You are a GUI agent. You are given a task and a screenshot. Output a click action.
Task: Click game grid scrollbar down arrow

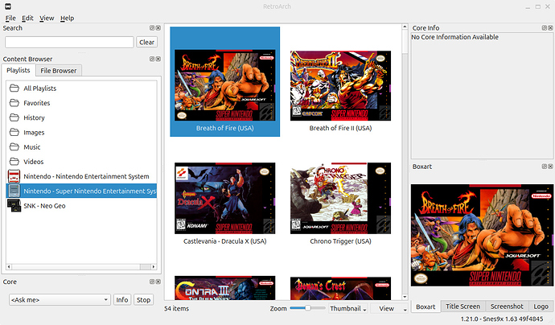pos(405,297)
